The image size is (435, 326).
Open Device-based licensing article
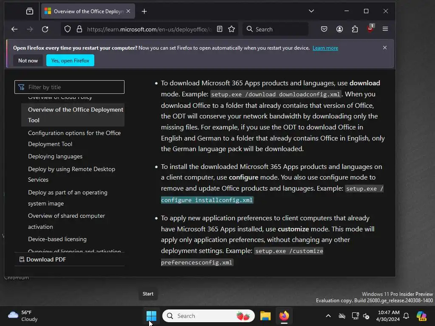coord(57,239)
